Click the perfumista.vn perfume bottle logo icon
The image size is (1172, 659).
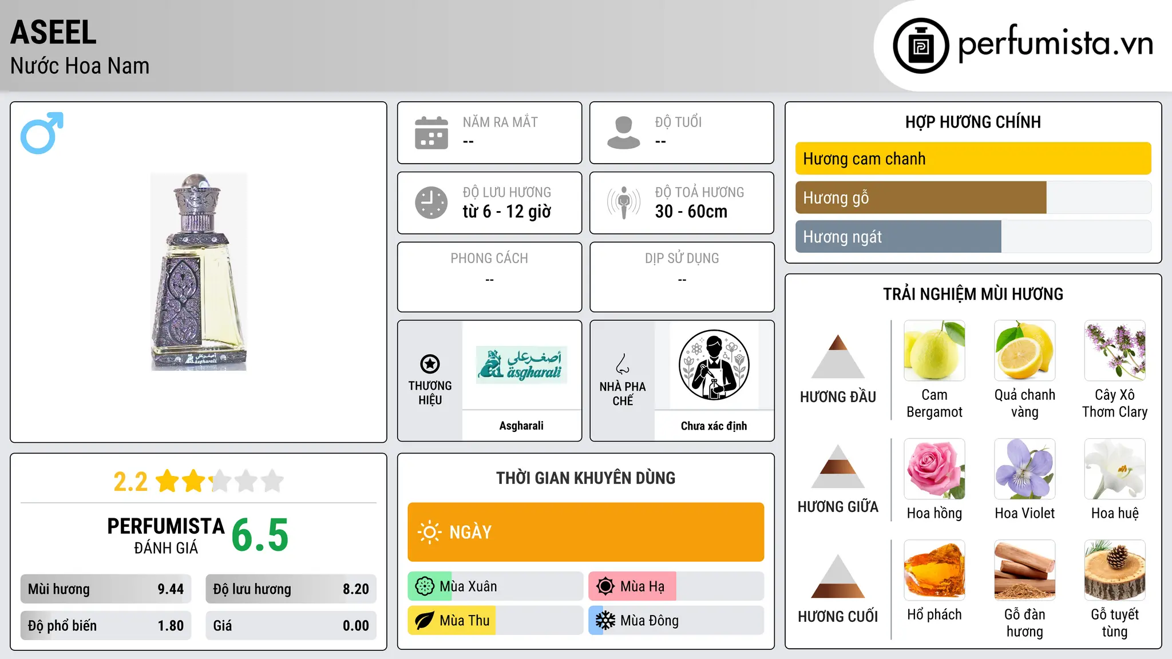pos(921,46)
